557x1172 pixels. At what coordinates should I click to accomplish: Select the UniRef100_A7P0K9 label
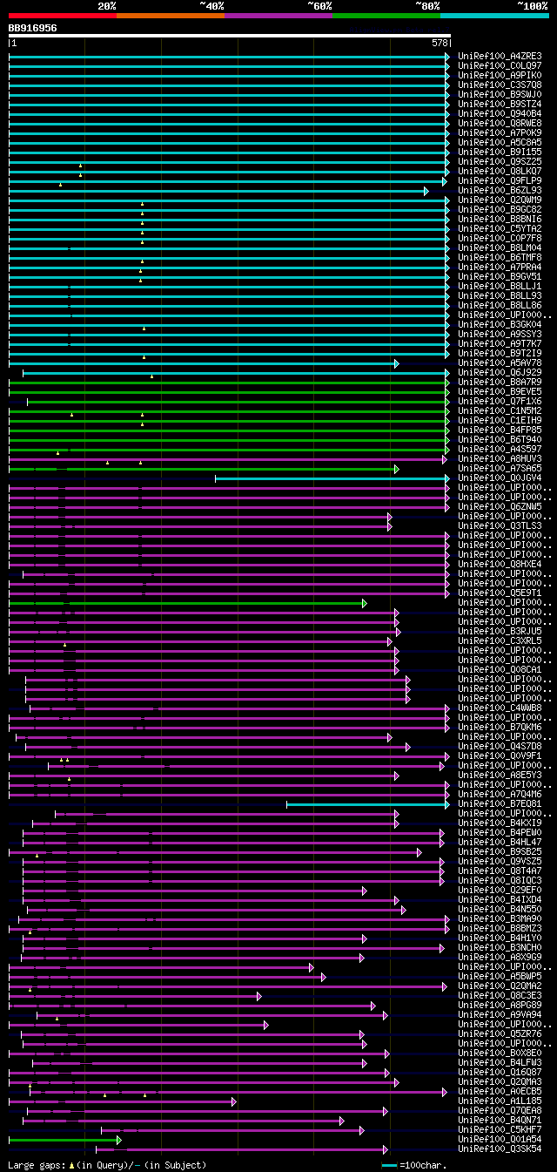(500, 132)
